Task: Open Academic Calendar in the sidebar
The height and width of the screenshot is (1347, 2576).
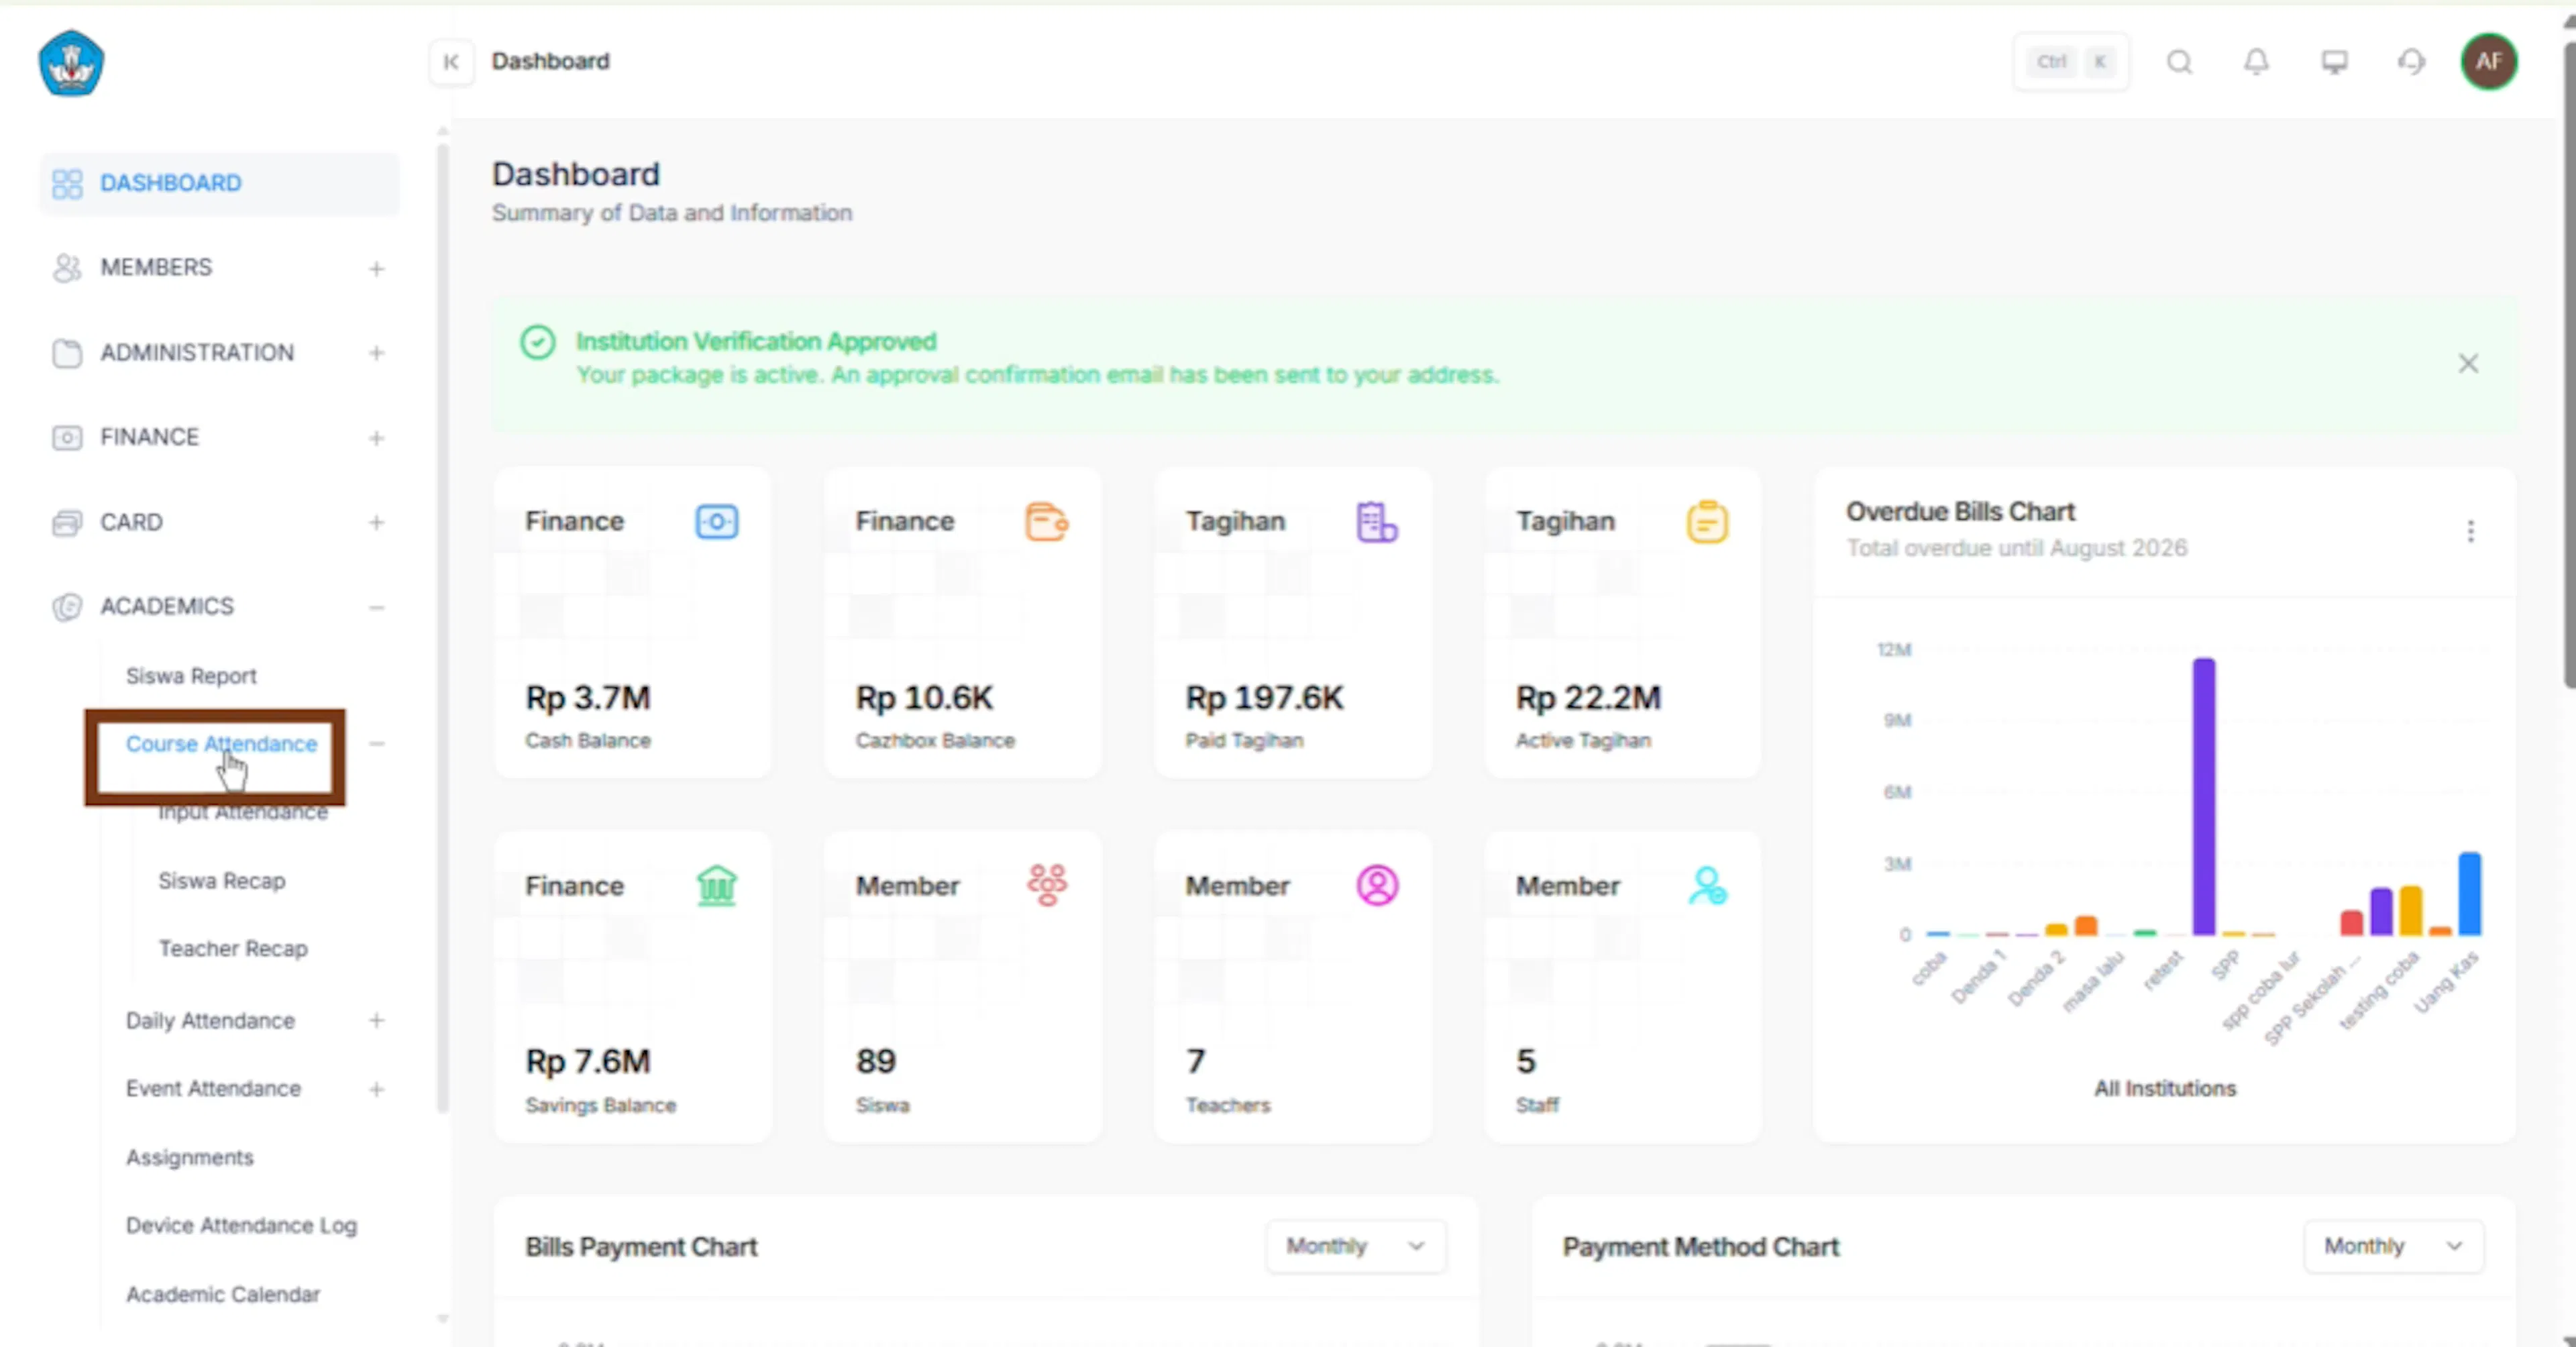Action: click(223, 1294)
